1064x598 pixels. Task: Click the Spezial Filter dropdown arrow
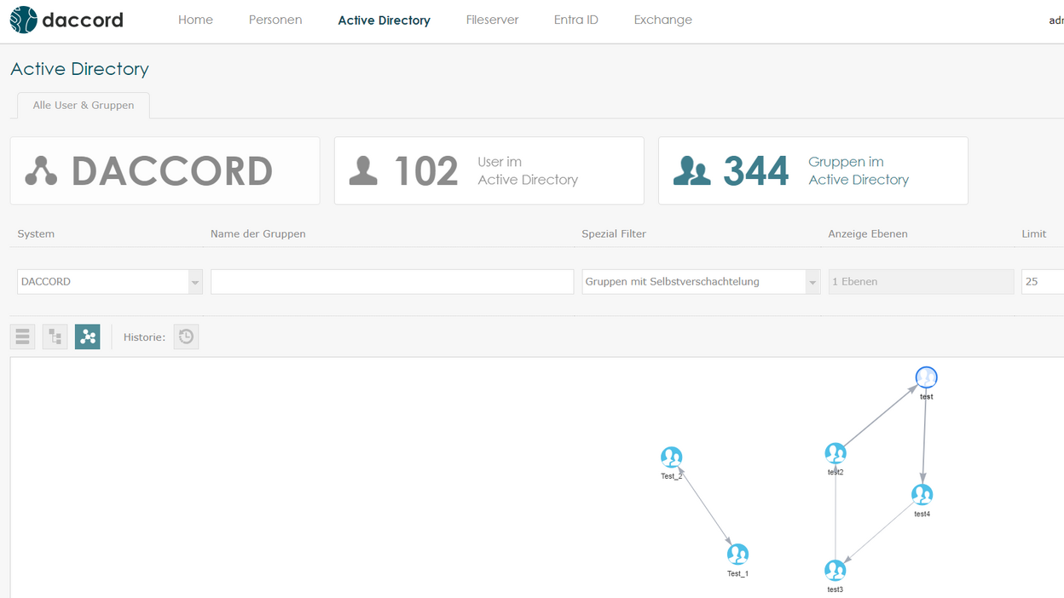click(x=812, y=282)
